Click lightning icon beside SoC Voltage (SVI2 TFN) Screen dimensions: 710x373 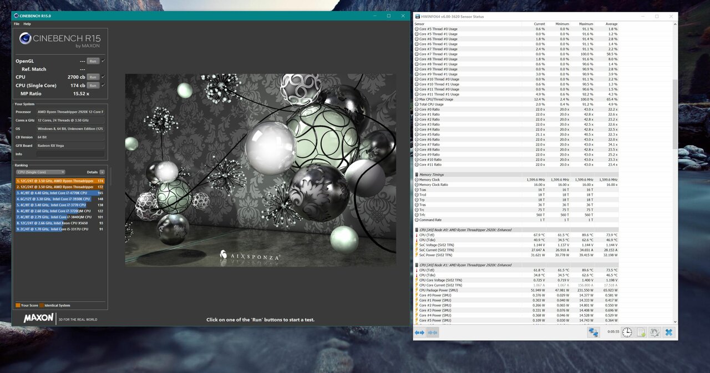click(x=417, y=245)
